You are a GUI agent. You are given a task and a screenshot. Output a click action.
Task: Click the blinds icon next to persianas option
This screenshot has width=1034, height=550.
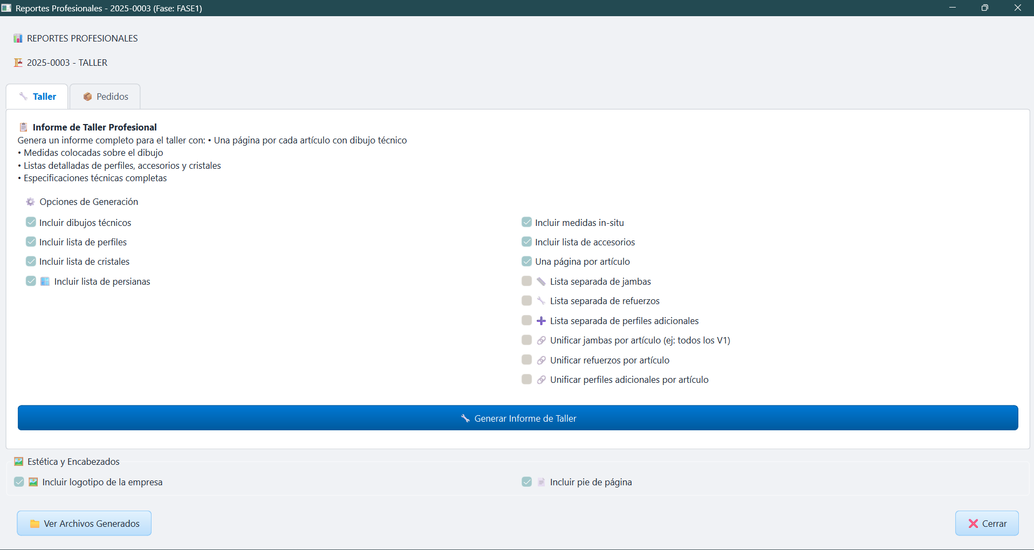[45, 281]
